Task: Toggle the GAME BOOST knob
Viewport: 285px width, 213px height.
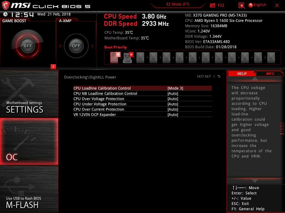Action: 28,46
